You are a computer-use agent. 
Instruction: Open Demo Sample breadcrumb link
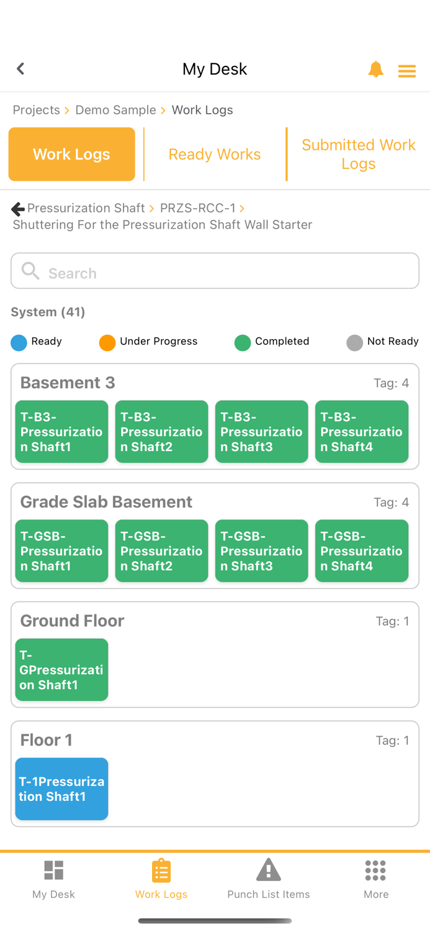115,110
